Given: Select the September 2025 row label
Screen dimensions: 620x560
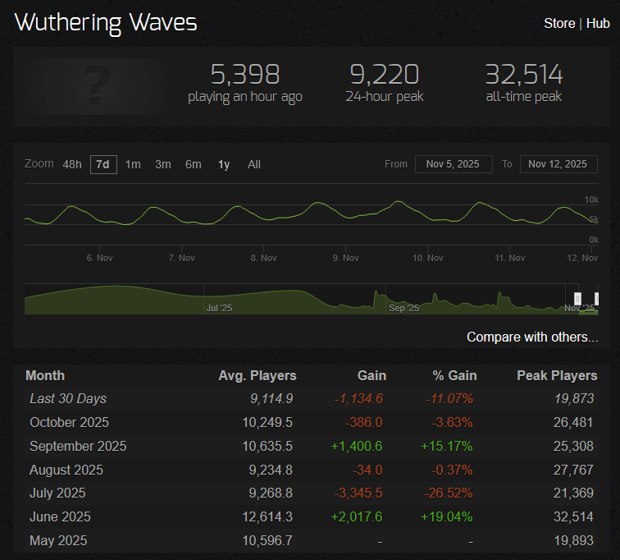Looking at the screenshot, I should tap(78, 446).
